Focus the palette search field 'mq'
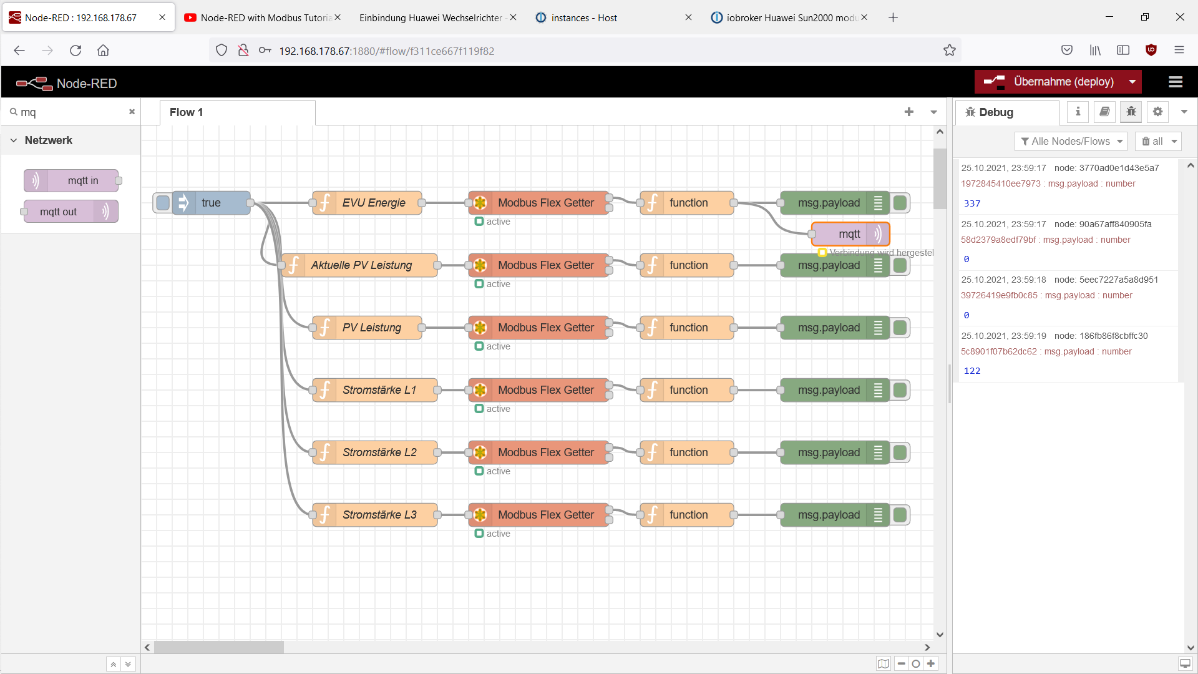 click(72, 112)
